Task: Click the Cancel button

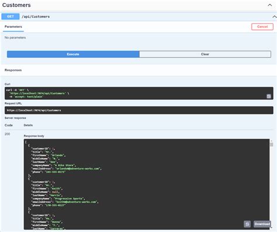Action: coord(262,27)
